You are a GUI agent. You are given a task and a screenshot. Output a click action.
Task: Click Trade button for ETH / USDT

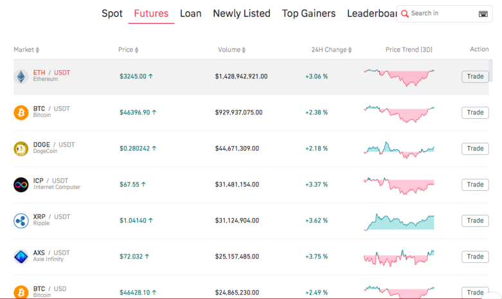click(475, 77)
